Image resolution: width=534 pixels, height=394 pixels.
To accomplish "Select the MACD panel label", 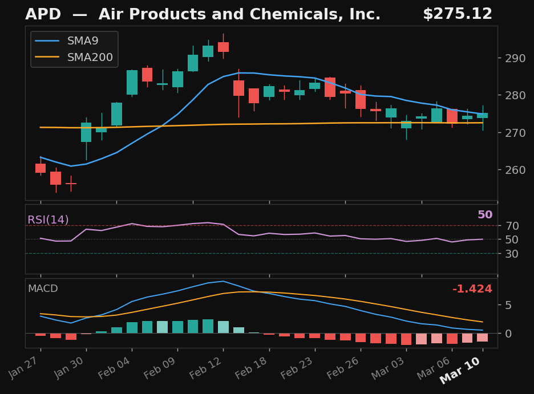I will click(x=43, y=289).
